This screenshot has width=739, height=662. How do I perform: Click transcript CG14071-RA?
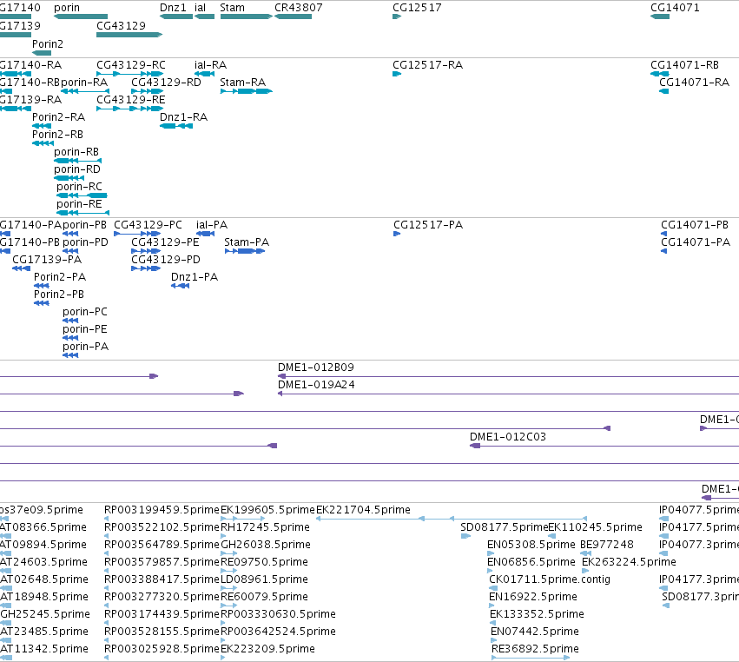click(664, 91)
